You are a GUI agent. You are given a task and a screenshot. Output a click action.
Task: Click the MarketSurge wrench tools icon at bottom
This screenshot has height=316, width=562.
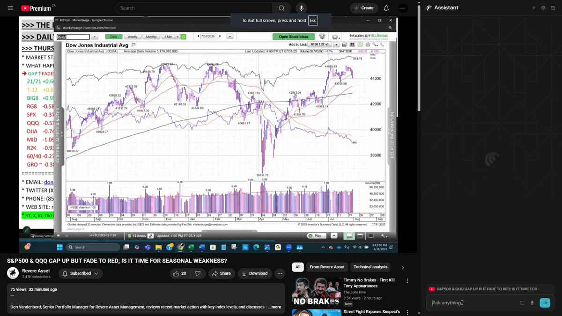[x=384, y=236]
